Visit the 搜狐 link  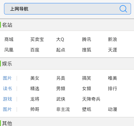87,50
